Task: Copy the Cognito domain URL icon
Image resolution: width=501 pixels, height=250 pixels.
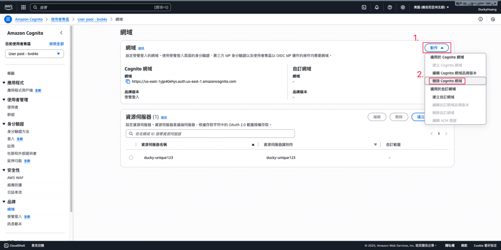Action: tap(128, 82)
